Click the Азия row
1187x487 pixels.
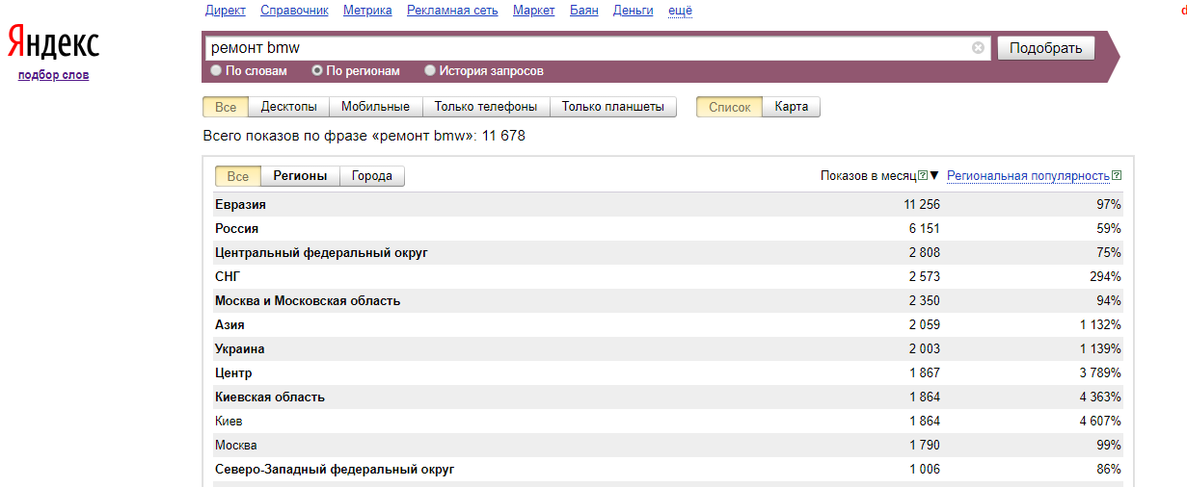pyautogui.click(x=669, y=324)
